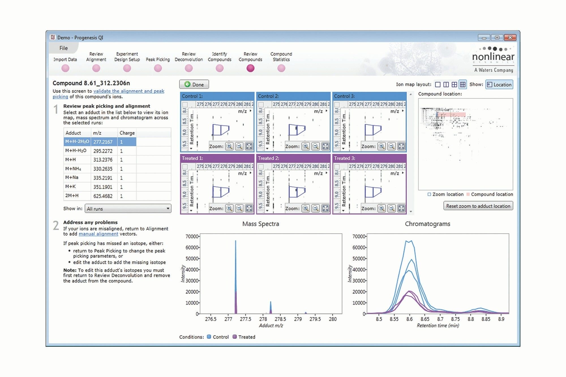Expand the m/z axis arrow in Control 1
This screenshot has width=566, height=377.
(251, 111)
